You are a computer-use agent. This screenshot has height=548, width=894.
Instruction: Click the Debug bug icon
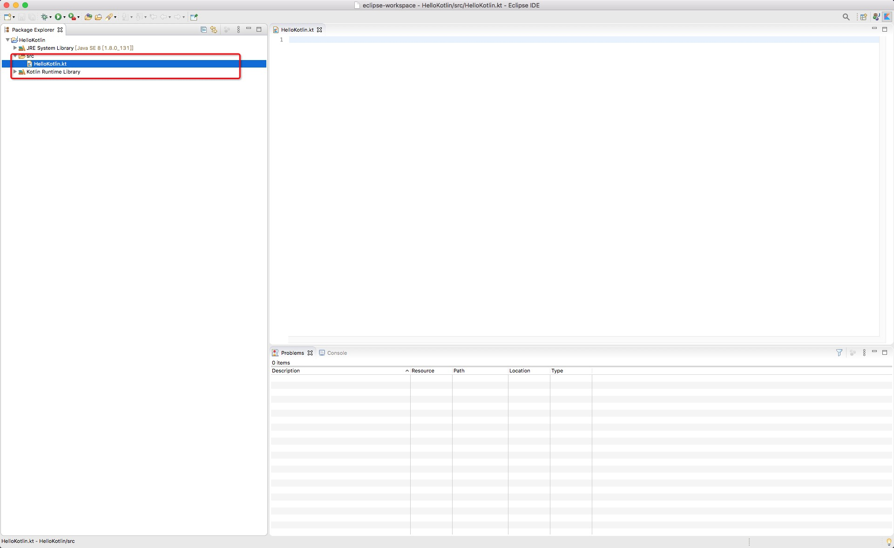[x=44, y=17]
